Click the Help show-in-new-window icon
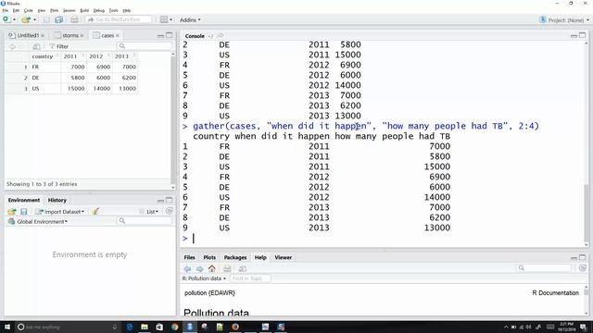593x333 pixels. point(243,268)
